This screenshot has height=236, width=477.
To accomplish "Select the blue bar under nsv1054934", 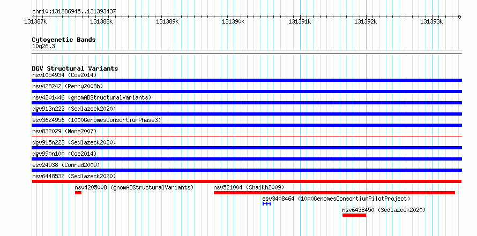I will click(x=247, y=80).
